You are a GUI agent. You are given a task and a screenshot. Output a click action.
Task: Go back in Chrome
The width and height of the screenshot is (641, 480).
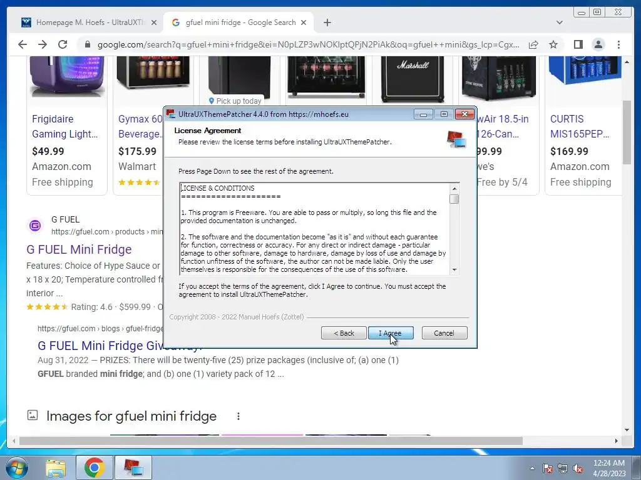click(23, 44)
